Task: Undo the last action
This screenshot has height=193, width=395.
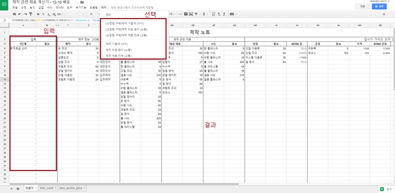Action: pyautogui.click(x=20, y=14)
